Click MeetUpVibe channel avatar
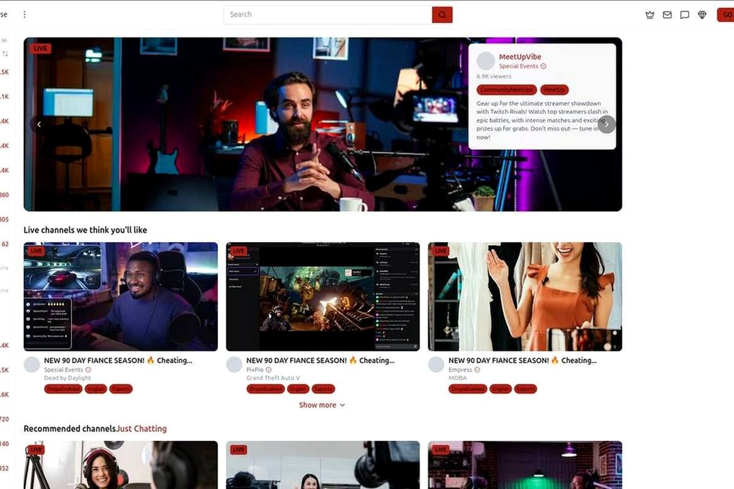This screenshot has width=734, height=489. pyautogui.click(x=486, y=61)
